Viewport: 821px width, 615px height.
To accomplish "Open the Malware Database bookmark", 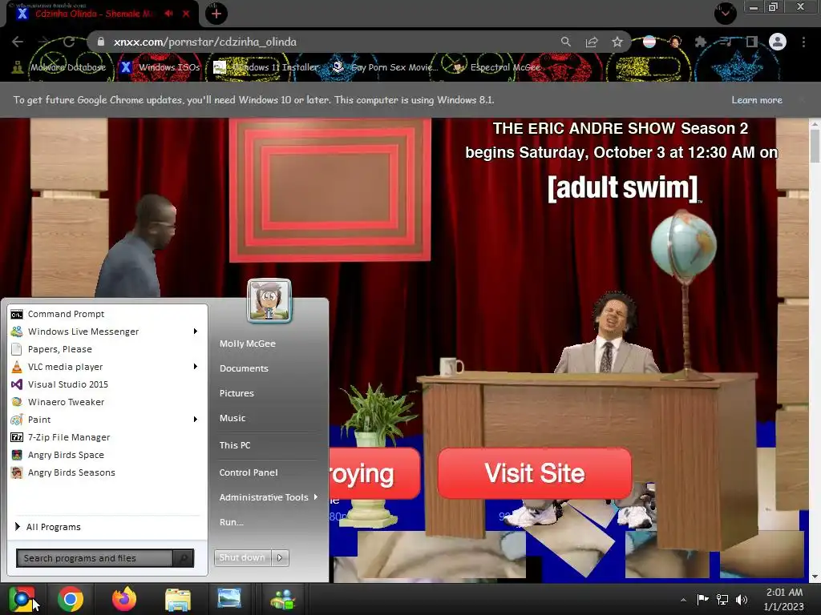I will tap(59, 67).
